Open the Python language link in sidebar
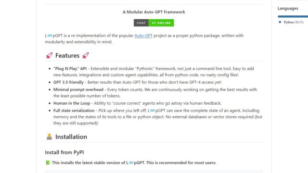The height and width of the screenshot is (173, 308). pyautogui.click(x=289, y=22)
